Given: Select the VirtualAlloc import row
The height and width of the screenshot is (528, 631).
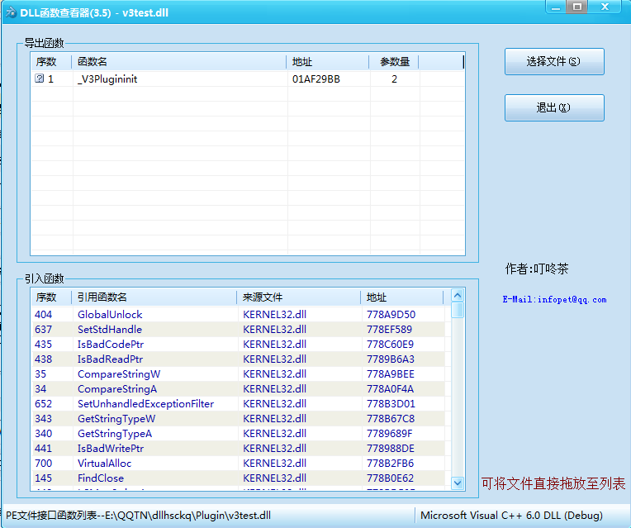Looking at the screenshot, I should 104,464.
